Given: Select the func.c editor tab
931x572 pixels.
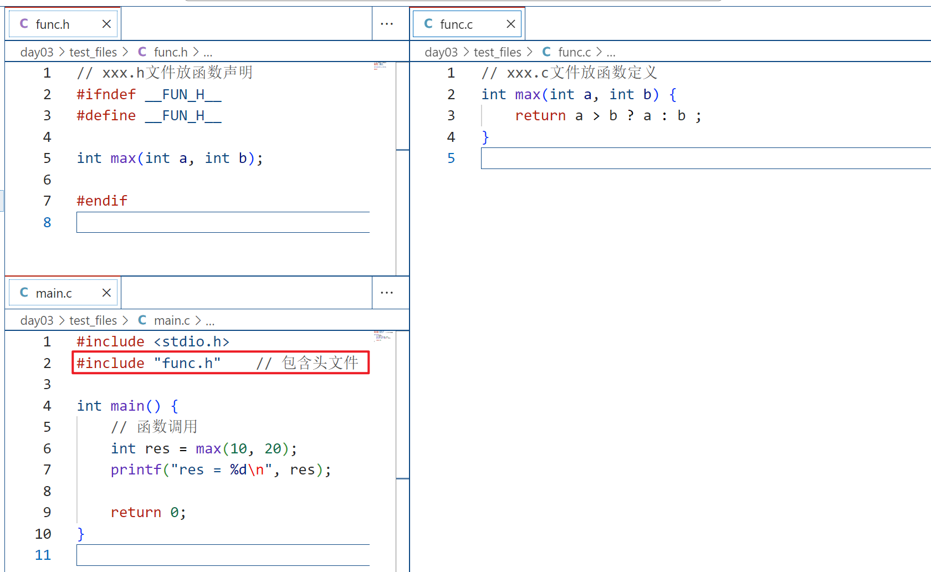Looking at the screenshot, I should click(467, 24).
